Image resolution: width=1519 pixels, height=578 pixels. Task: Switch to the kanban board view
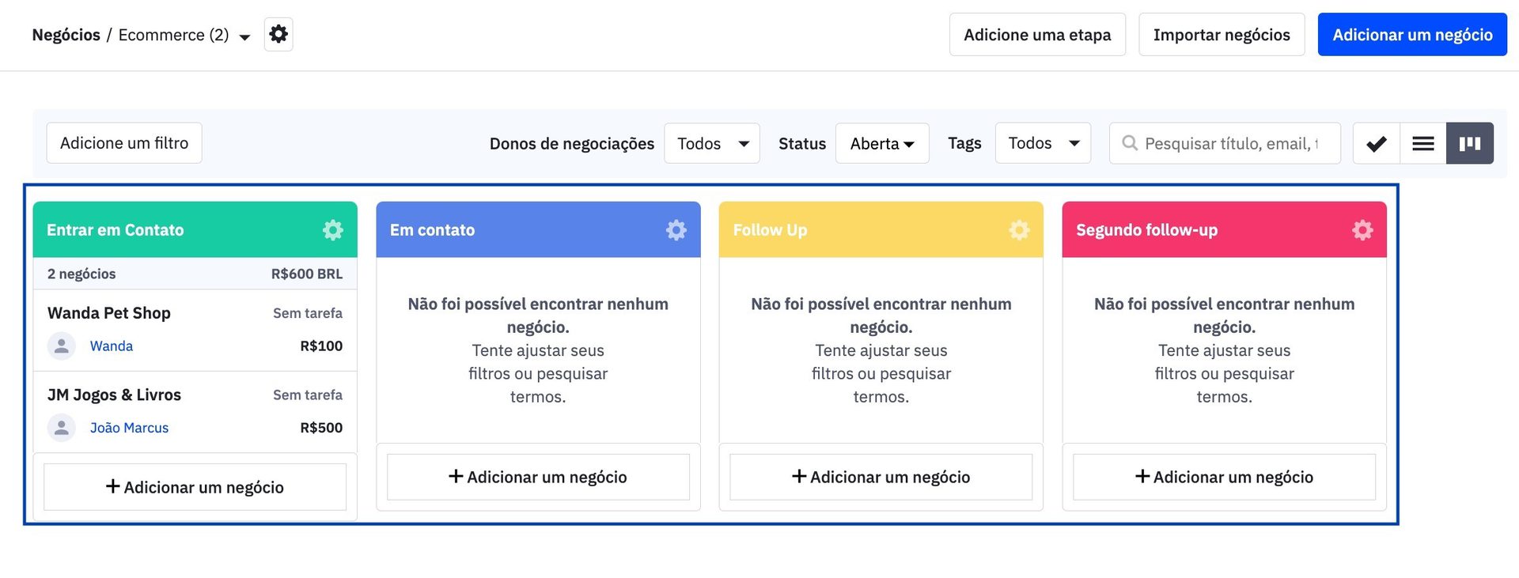(1470, 143)
